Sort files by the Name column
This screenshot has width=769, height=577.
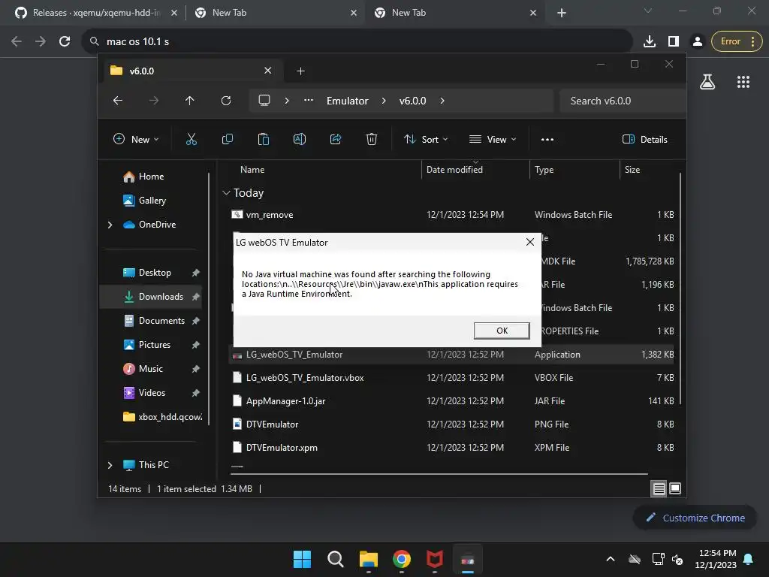pos(252,169)
